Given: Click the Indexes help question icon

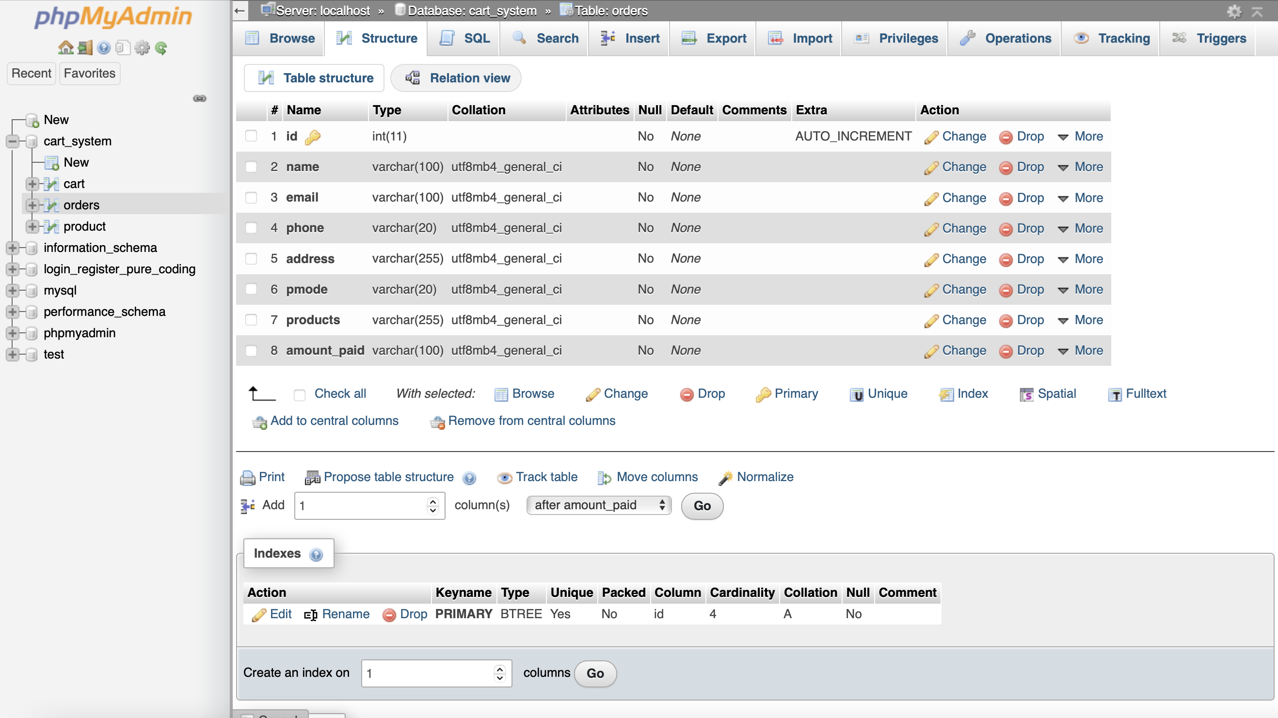Looking at the screenshot, I should 316,554.
